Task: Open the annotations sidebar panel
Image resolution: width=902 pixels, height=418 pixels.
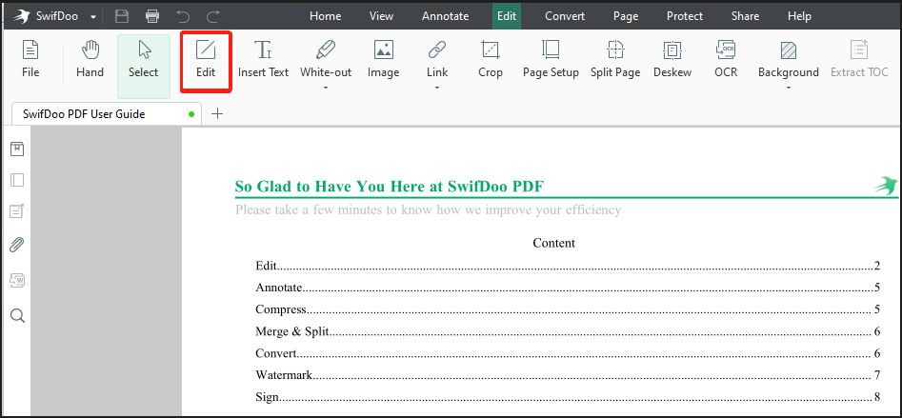Action: 17,211
